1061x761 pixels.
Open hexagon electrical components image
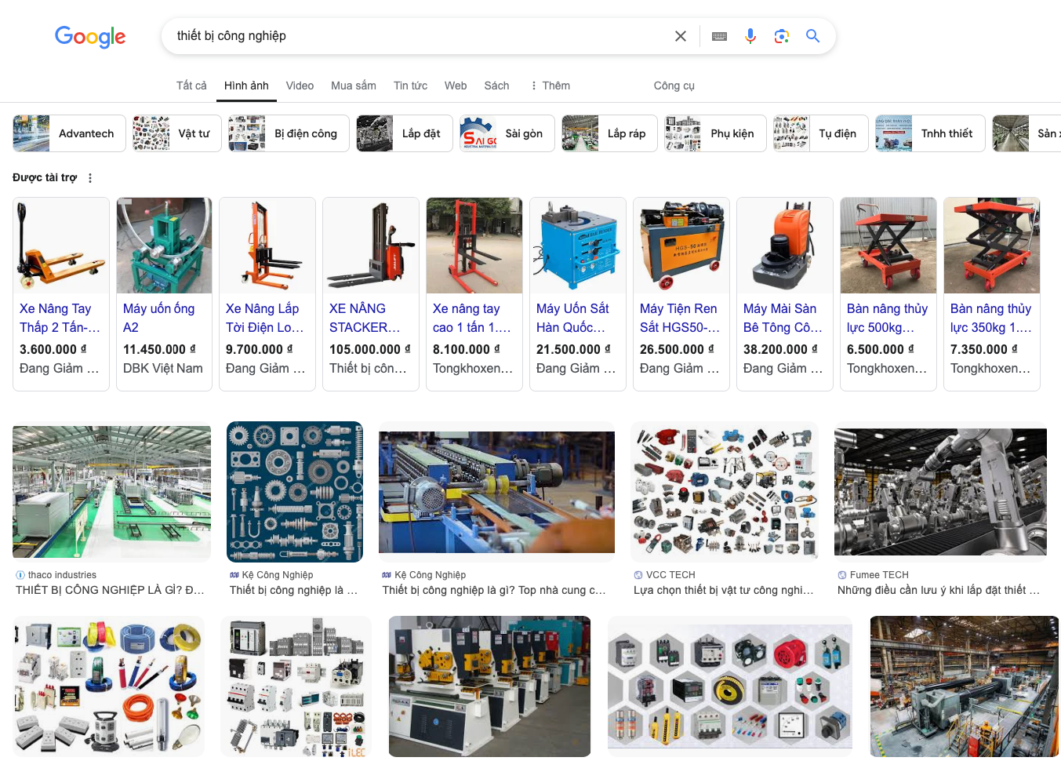coord(730,686)
